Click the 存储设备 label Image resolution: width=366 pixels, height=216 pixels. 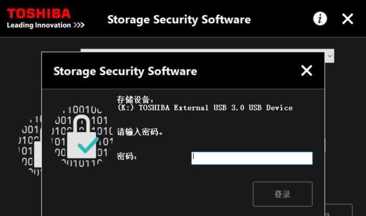click(135, 99)
